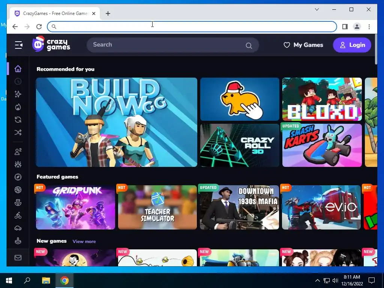Open the Gridpunk featured game
The image size is (384, 288).
tap(75, 207)
